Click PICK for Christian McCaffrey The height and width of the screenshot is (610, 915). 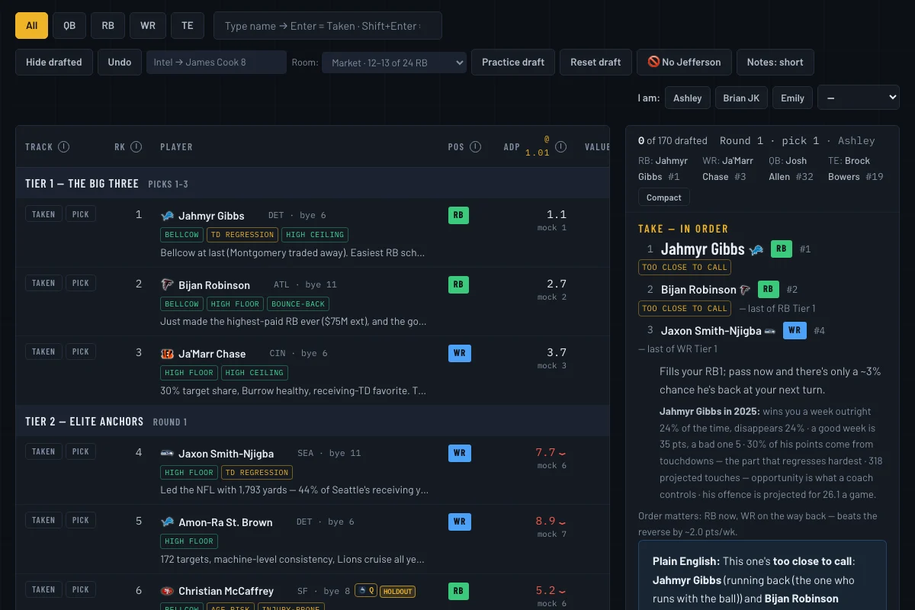[81, 589]
